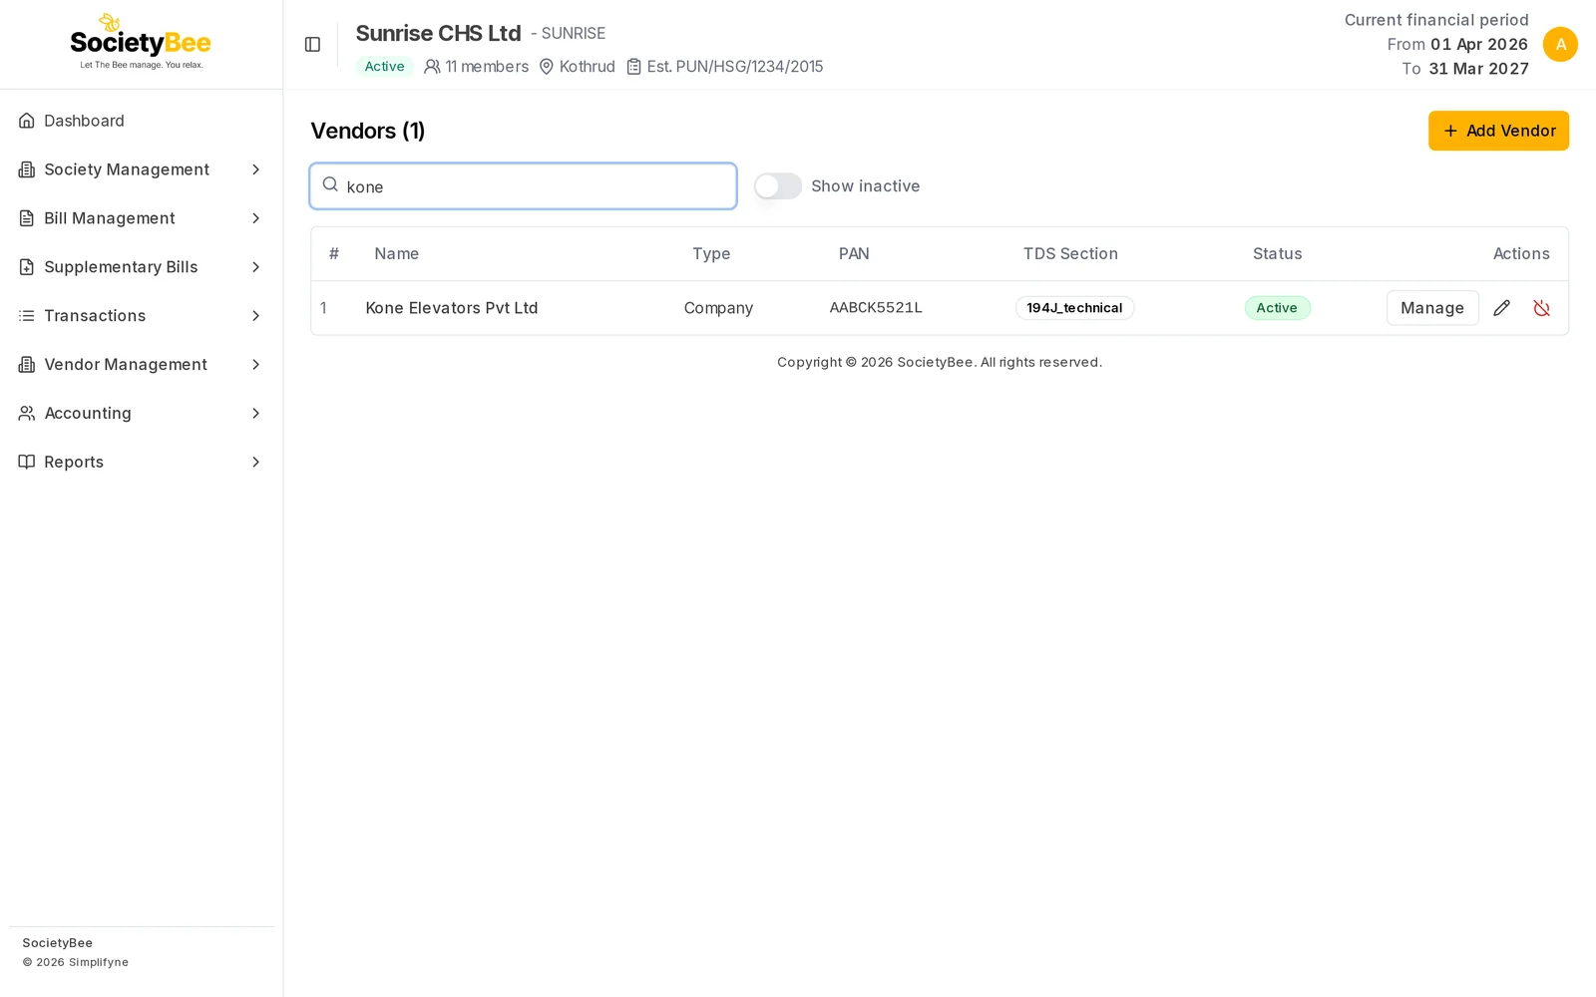
Task: Click the vendor search field containing kone
Action: click(524, 186)
